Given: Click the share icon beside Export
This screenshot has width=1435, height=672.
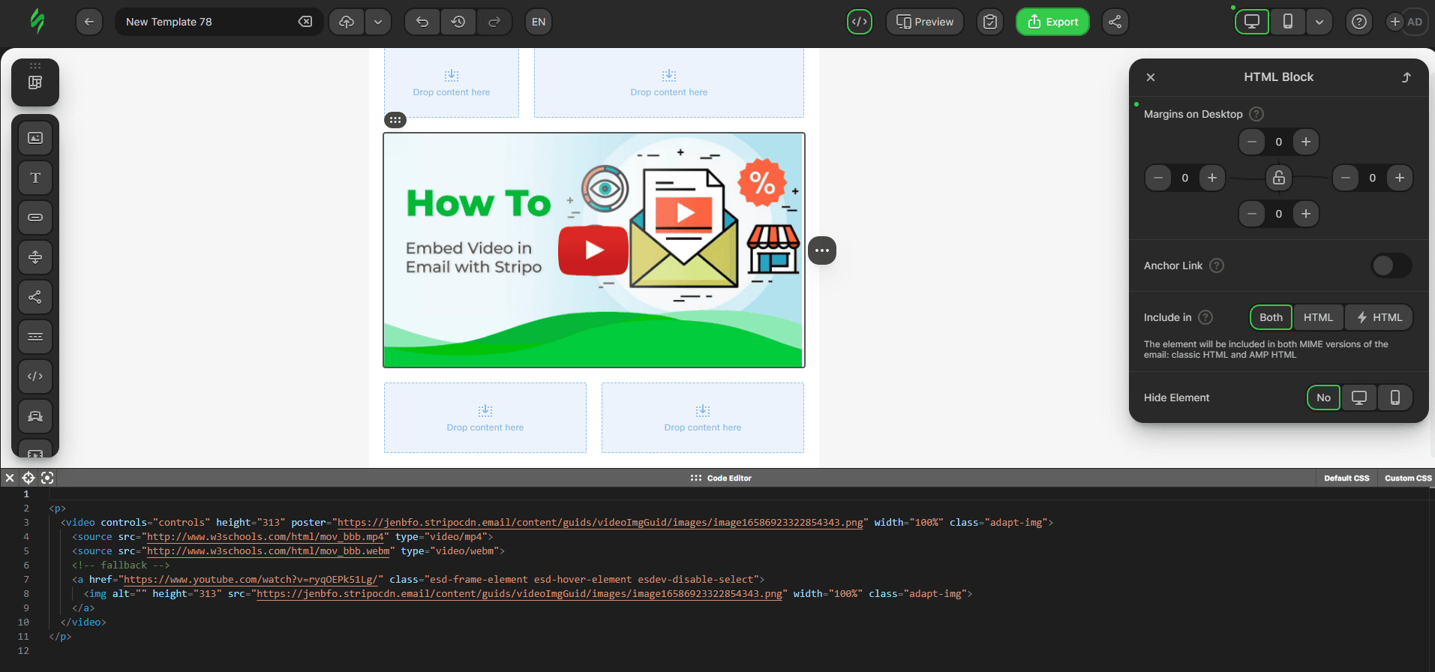Looking at the screenshot, I should click(x=1115, y=22).
